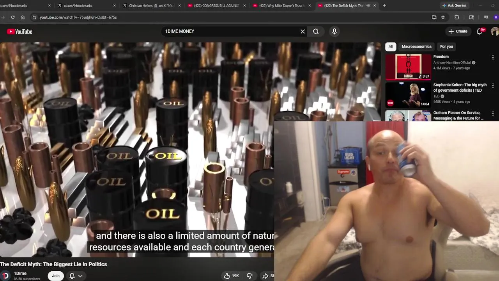Open the 1Dime channel name link
This screenshot has height=281, width=499.
[x=20, y=274]
